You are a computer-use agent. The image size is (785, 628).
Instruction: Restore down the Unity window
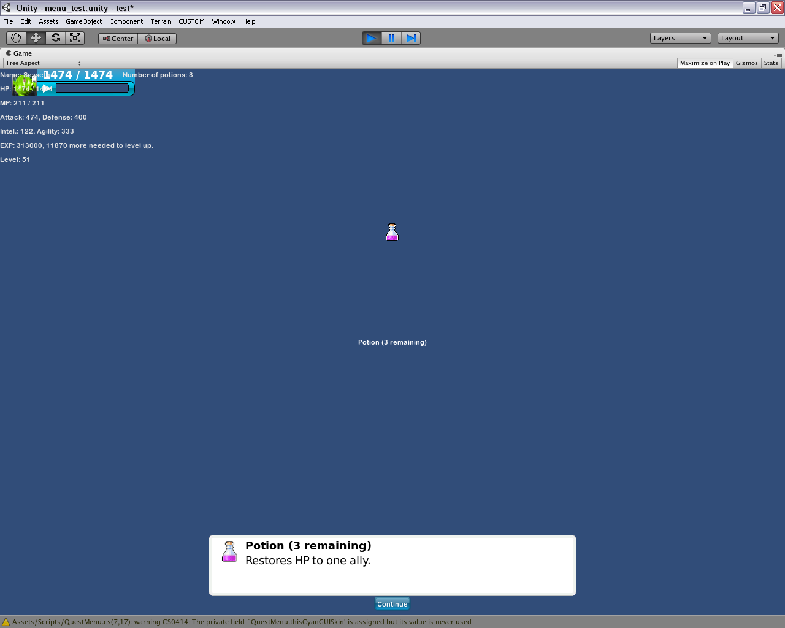click(x=763, y=8)
